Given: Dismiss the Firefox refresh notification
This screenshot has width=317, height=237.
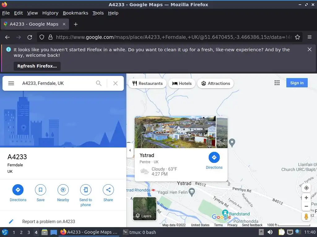Looking at the screenshot, I should (x=310, y=49).
